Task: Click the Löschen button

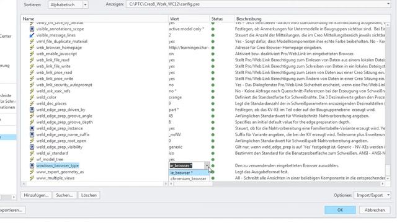Action: tap(89, 195)
